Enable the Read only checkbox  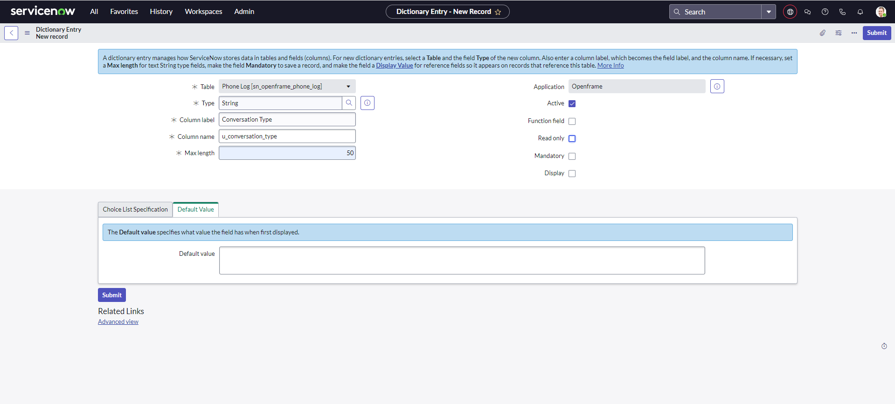tap(572, 139)
